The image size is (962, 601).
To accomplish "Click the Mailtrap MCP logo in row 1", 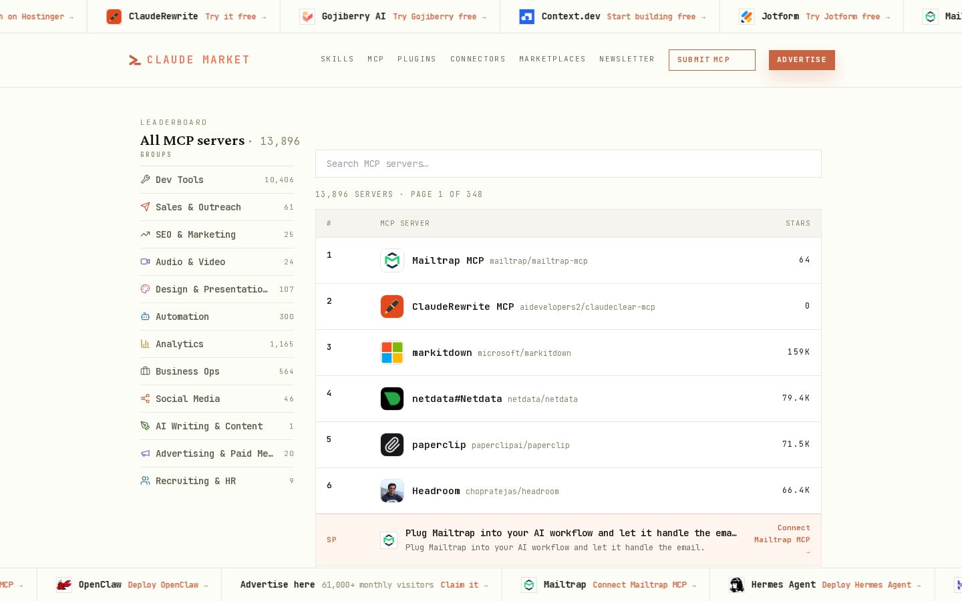I will pyautogui.click(x=392, y=260).
